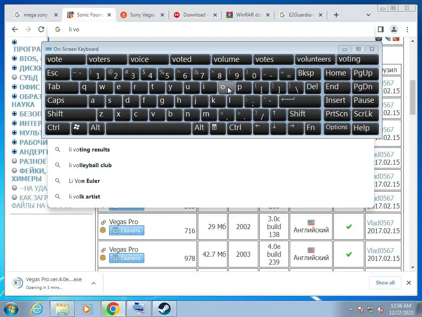Launch Internet Explorer from taskbar

click(x=37, y=309)
